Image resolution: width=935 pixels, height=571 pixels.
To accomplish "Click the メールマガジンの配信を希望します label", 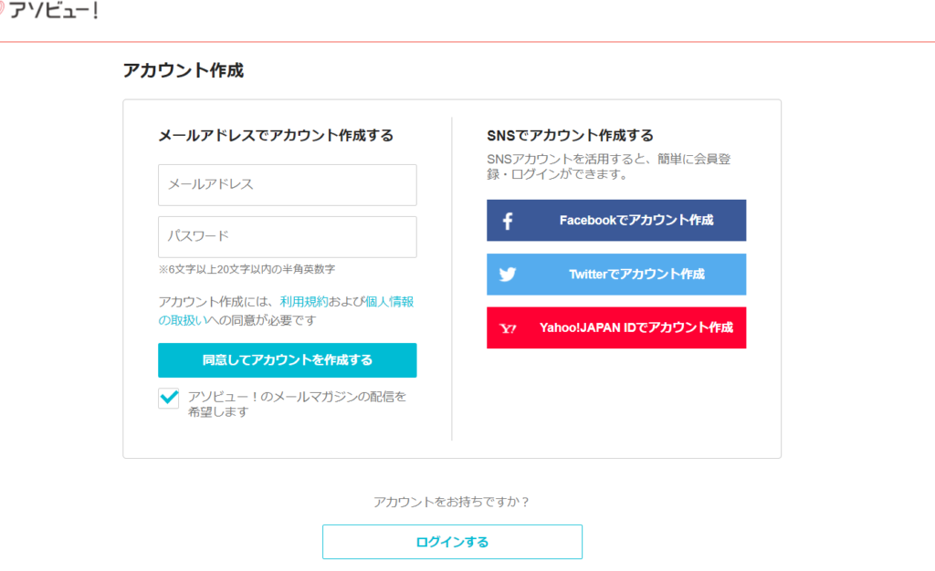I will pos(297,404).
